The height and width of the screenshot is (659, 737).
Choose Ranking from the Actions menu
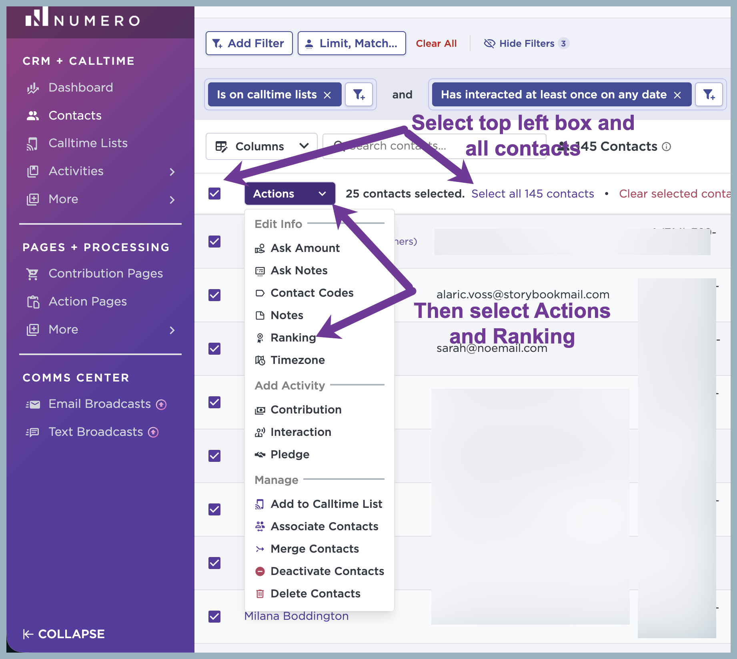pyautogui.click(x=293, y=338)
